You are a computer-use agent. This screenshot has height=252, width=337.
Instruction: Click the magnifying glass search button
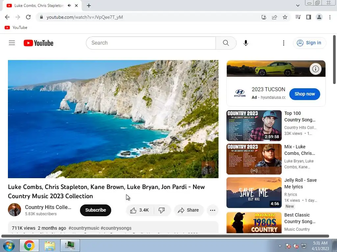pyautogui.click(x=226, y=43)
